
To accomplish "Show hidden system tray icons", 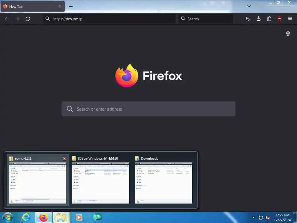I will pos(253,217).
